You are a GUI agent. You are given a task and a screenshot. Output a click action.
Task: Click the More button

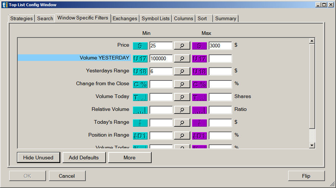pyautogui.click(x=130, y=158)
